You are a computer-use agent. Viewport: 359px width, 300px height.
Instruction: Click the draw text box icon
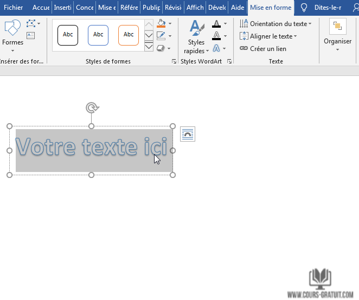(30, 35)
